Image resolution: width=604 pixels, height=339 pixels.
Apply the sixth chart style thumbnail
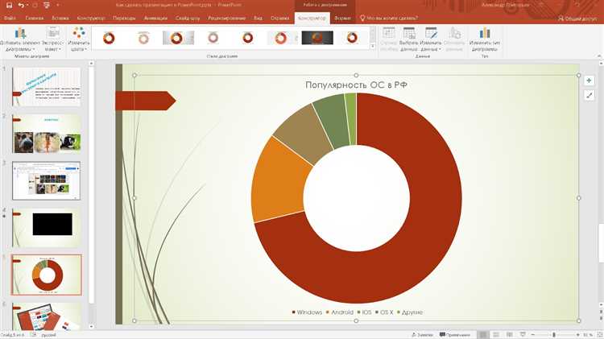pos(281,38)
